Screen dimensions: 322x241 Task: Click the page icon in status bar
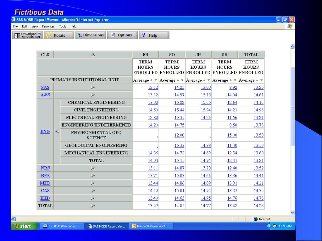coord(13,219)
